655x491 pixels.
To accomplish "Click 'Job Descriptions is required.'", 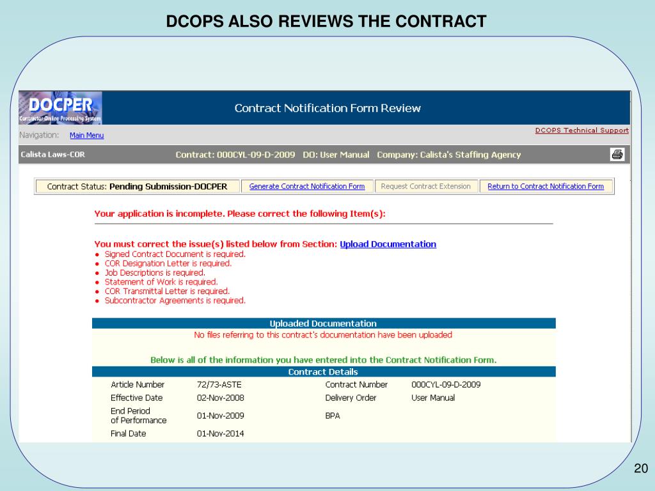I will click(x=155, y=272).
